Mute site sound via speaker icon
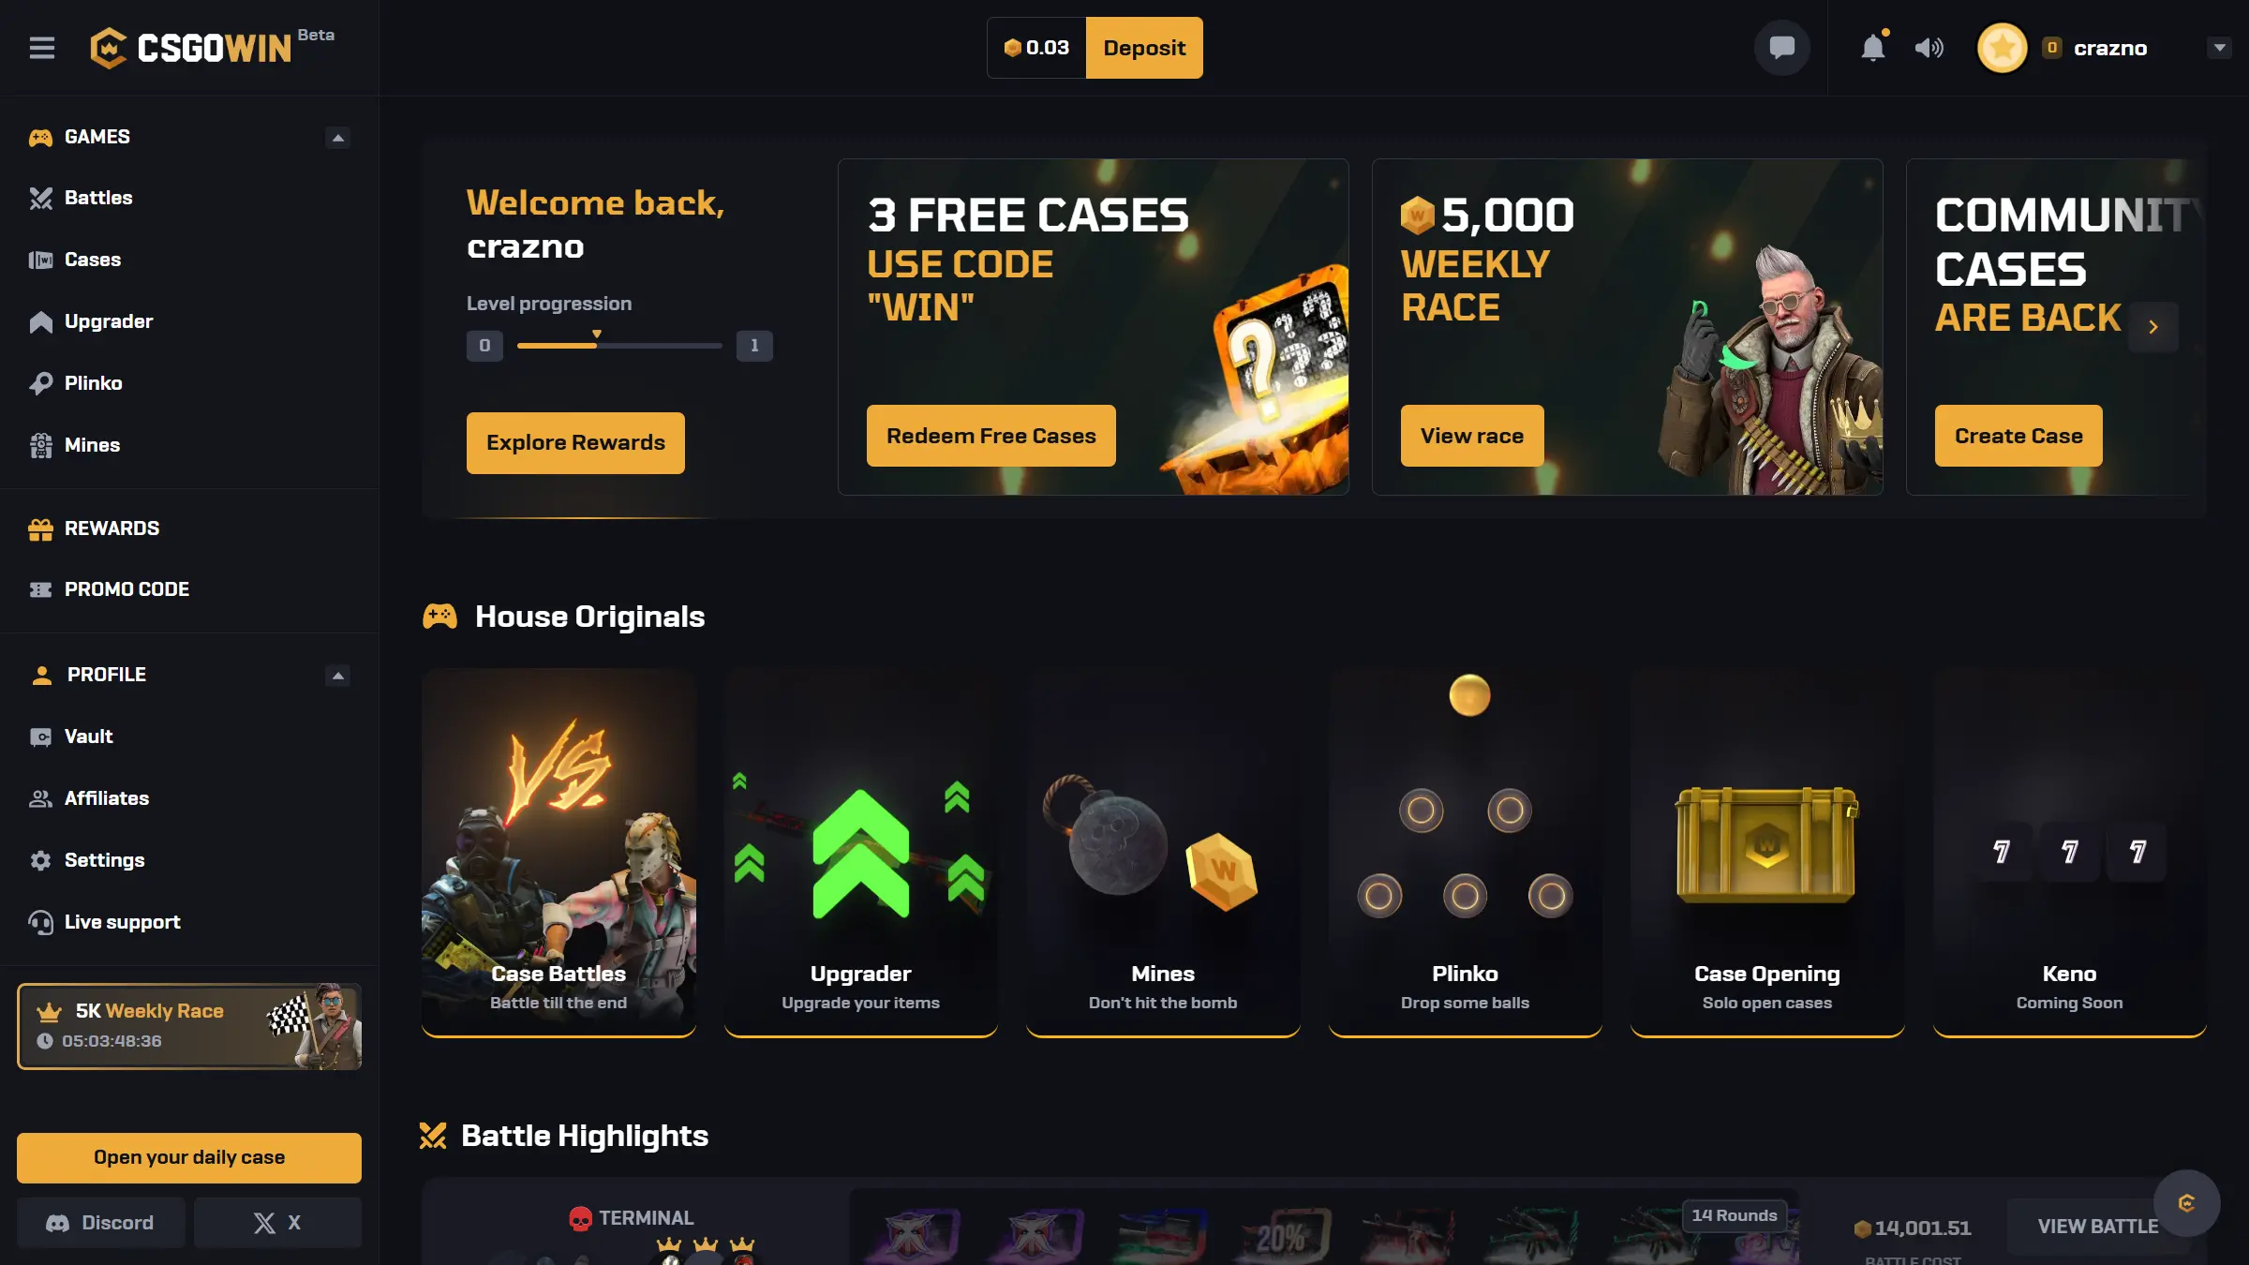 [1929, 48]
